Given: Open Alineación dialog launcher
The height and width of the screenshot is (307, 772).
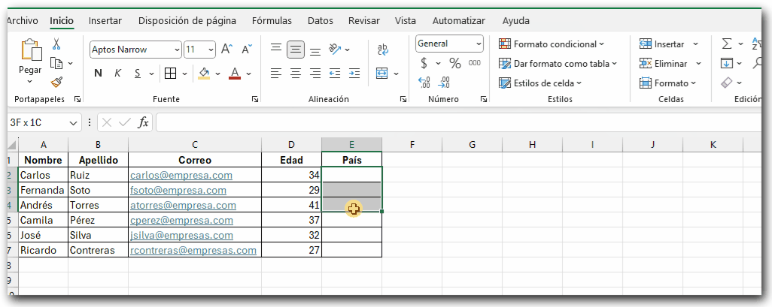Looking at the screenshot, I should point(403,99).
